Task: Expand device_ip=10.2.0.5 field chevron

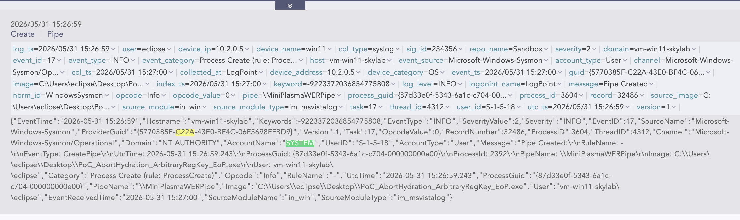Action: point(247,49)
